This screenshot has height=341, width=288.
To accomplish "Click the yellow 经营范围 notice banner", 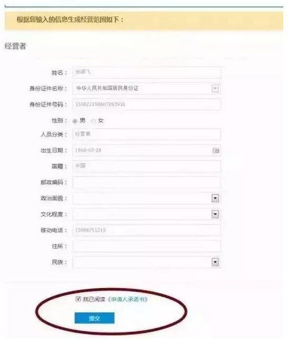I will pyautogui.click(x=144, y=20).
